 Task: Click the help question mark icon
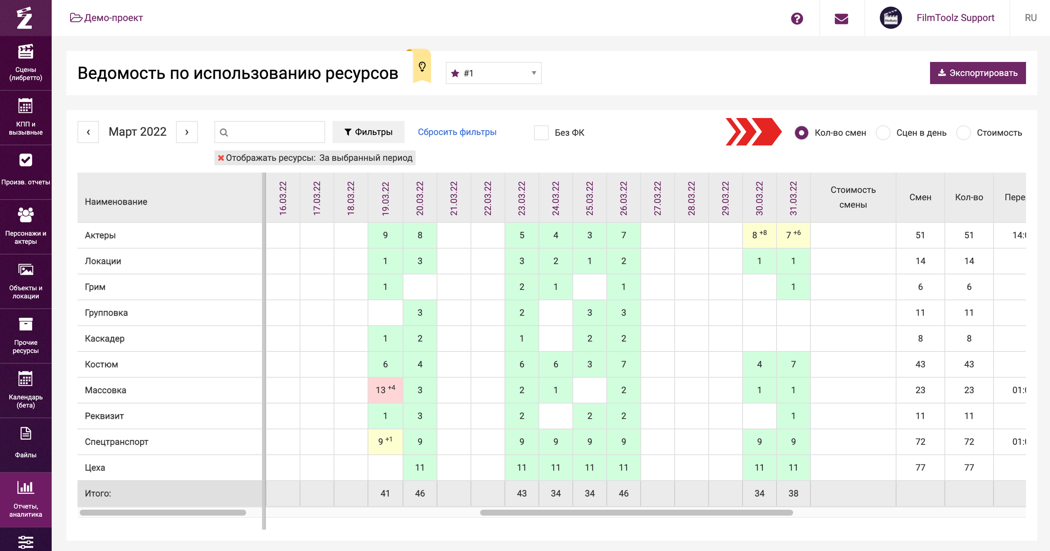pyautogui.click(x=796, y=18)
